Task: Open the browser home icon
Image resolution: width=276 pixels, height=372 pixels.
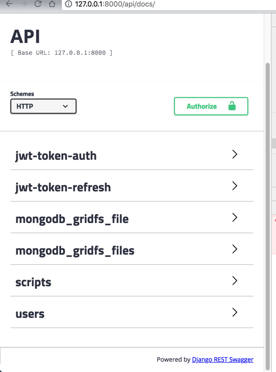Action: (52, 4)
